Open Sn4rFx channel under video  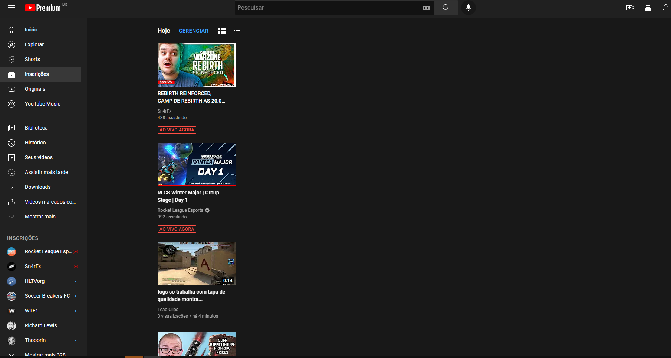pos(164,111)
